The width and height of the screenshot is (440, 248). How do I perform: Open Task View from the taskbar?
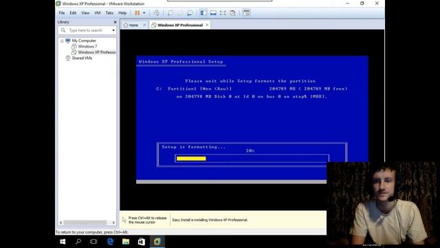click(93, 242)
